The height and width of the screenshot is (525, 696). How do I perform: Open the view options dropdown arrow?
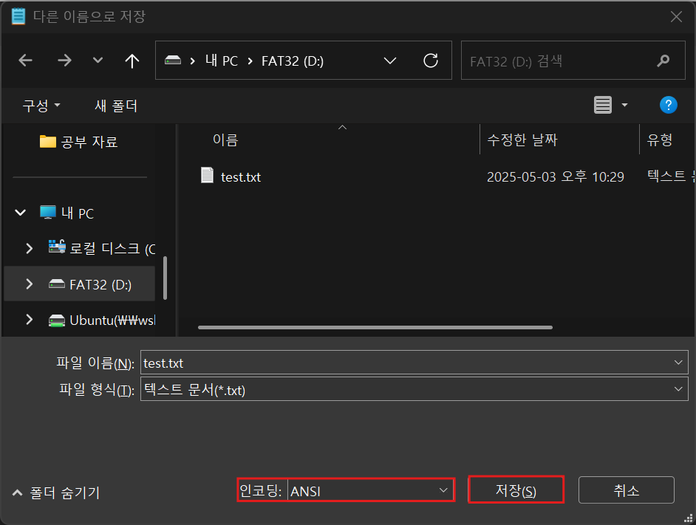click(624, 105)
